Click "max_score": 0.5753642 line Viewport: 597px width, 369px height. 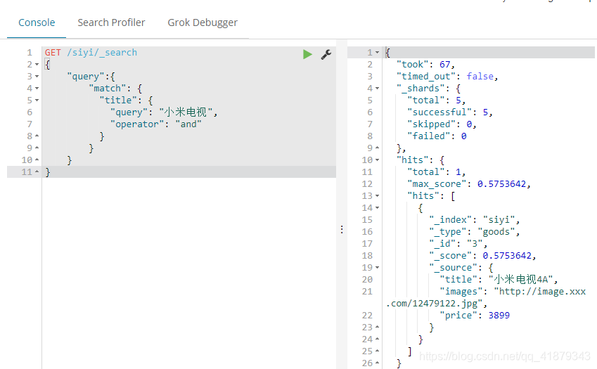469,184
